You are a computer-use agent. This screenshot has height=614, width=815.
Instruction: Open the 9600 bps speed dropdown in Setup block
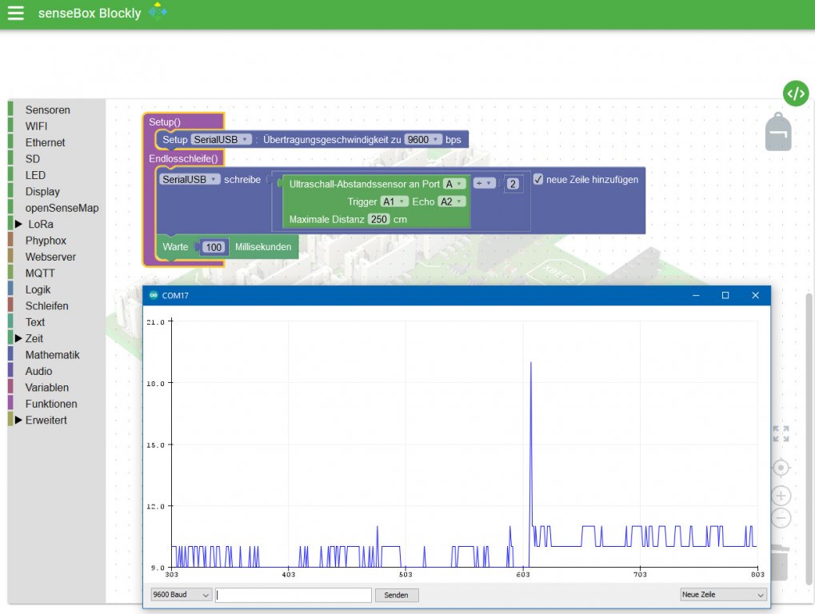[x=423, y=139]
